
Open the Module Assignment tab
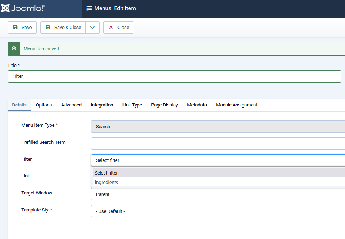click(237, 105)
